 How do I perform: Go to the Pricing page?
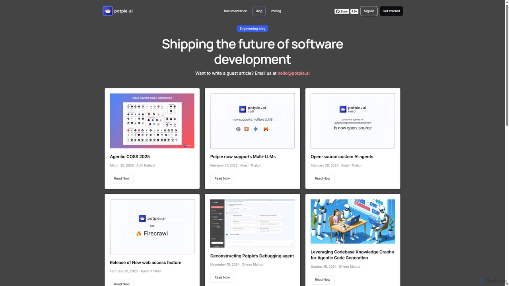[x=276, y=11]
